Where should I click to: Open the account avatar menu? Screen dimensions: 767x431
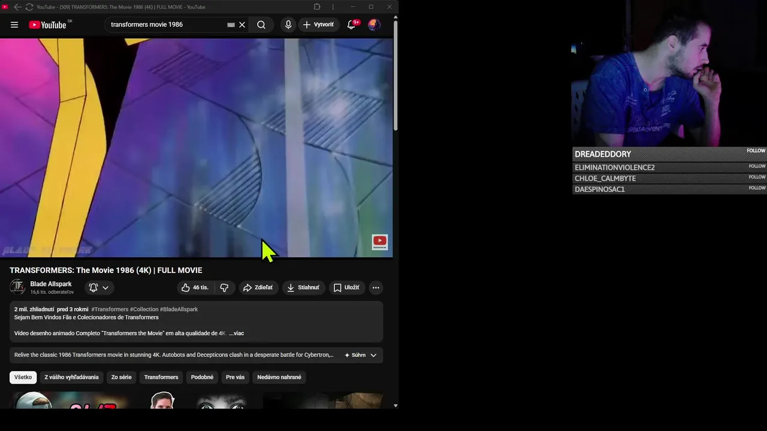[x=374, y=25]
